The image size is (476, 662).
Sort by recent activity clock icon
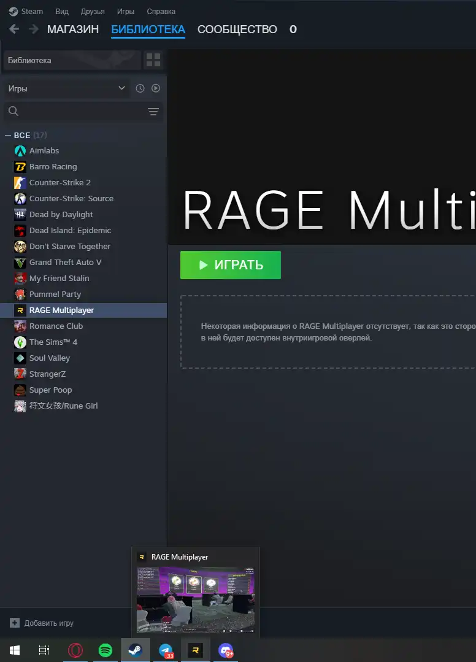pos(140,88)
